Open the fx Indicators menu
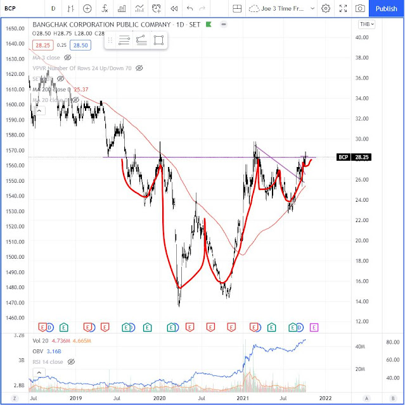This screenshot has height=405, width=405. pos(105,9)
